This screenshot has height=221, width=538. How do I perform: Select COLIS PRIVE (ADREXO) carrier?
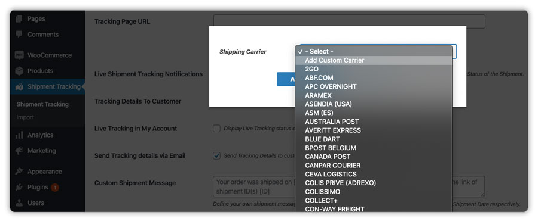point(373,183)
